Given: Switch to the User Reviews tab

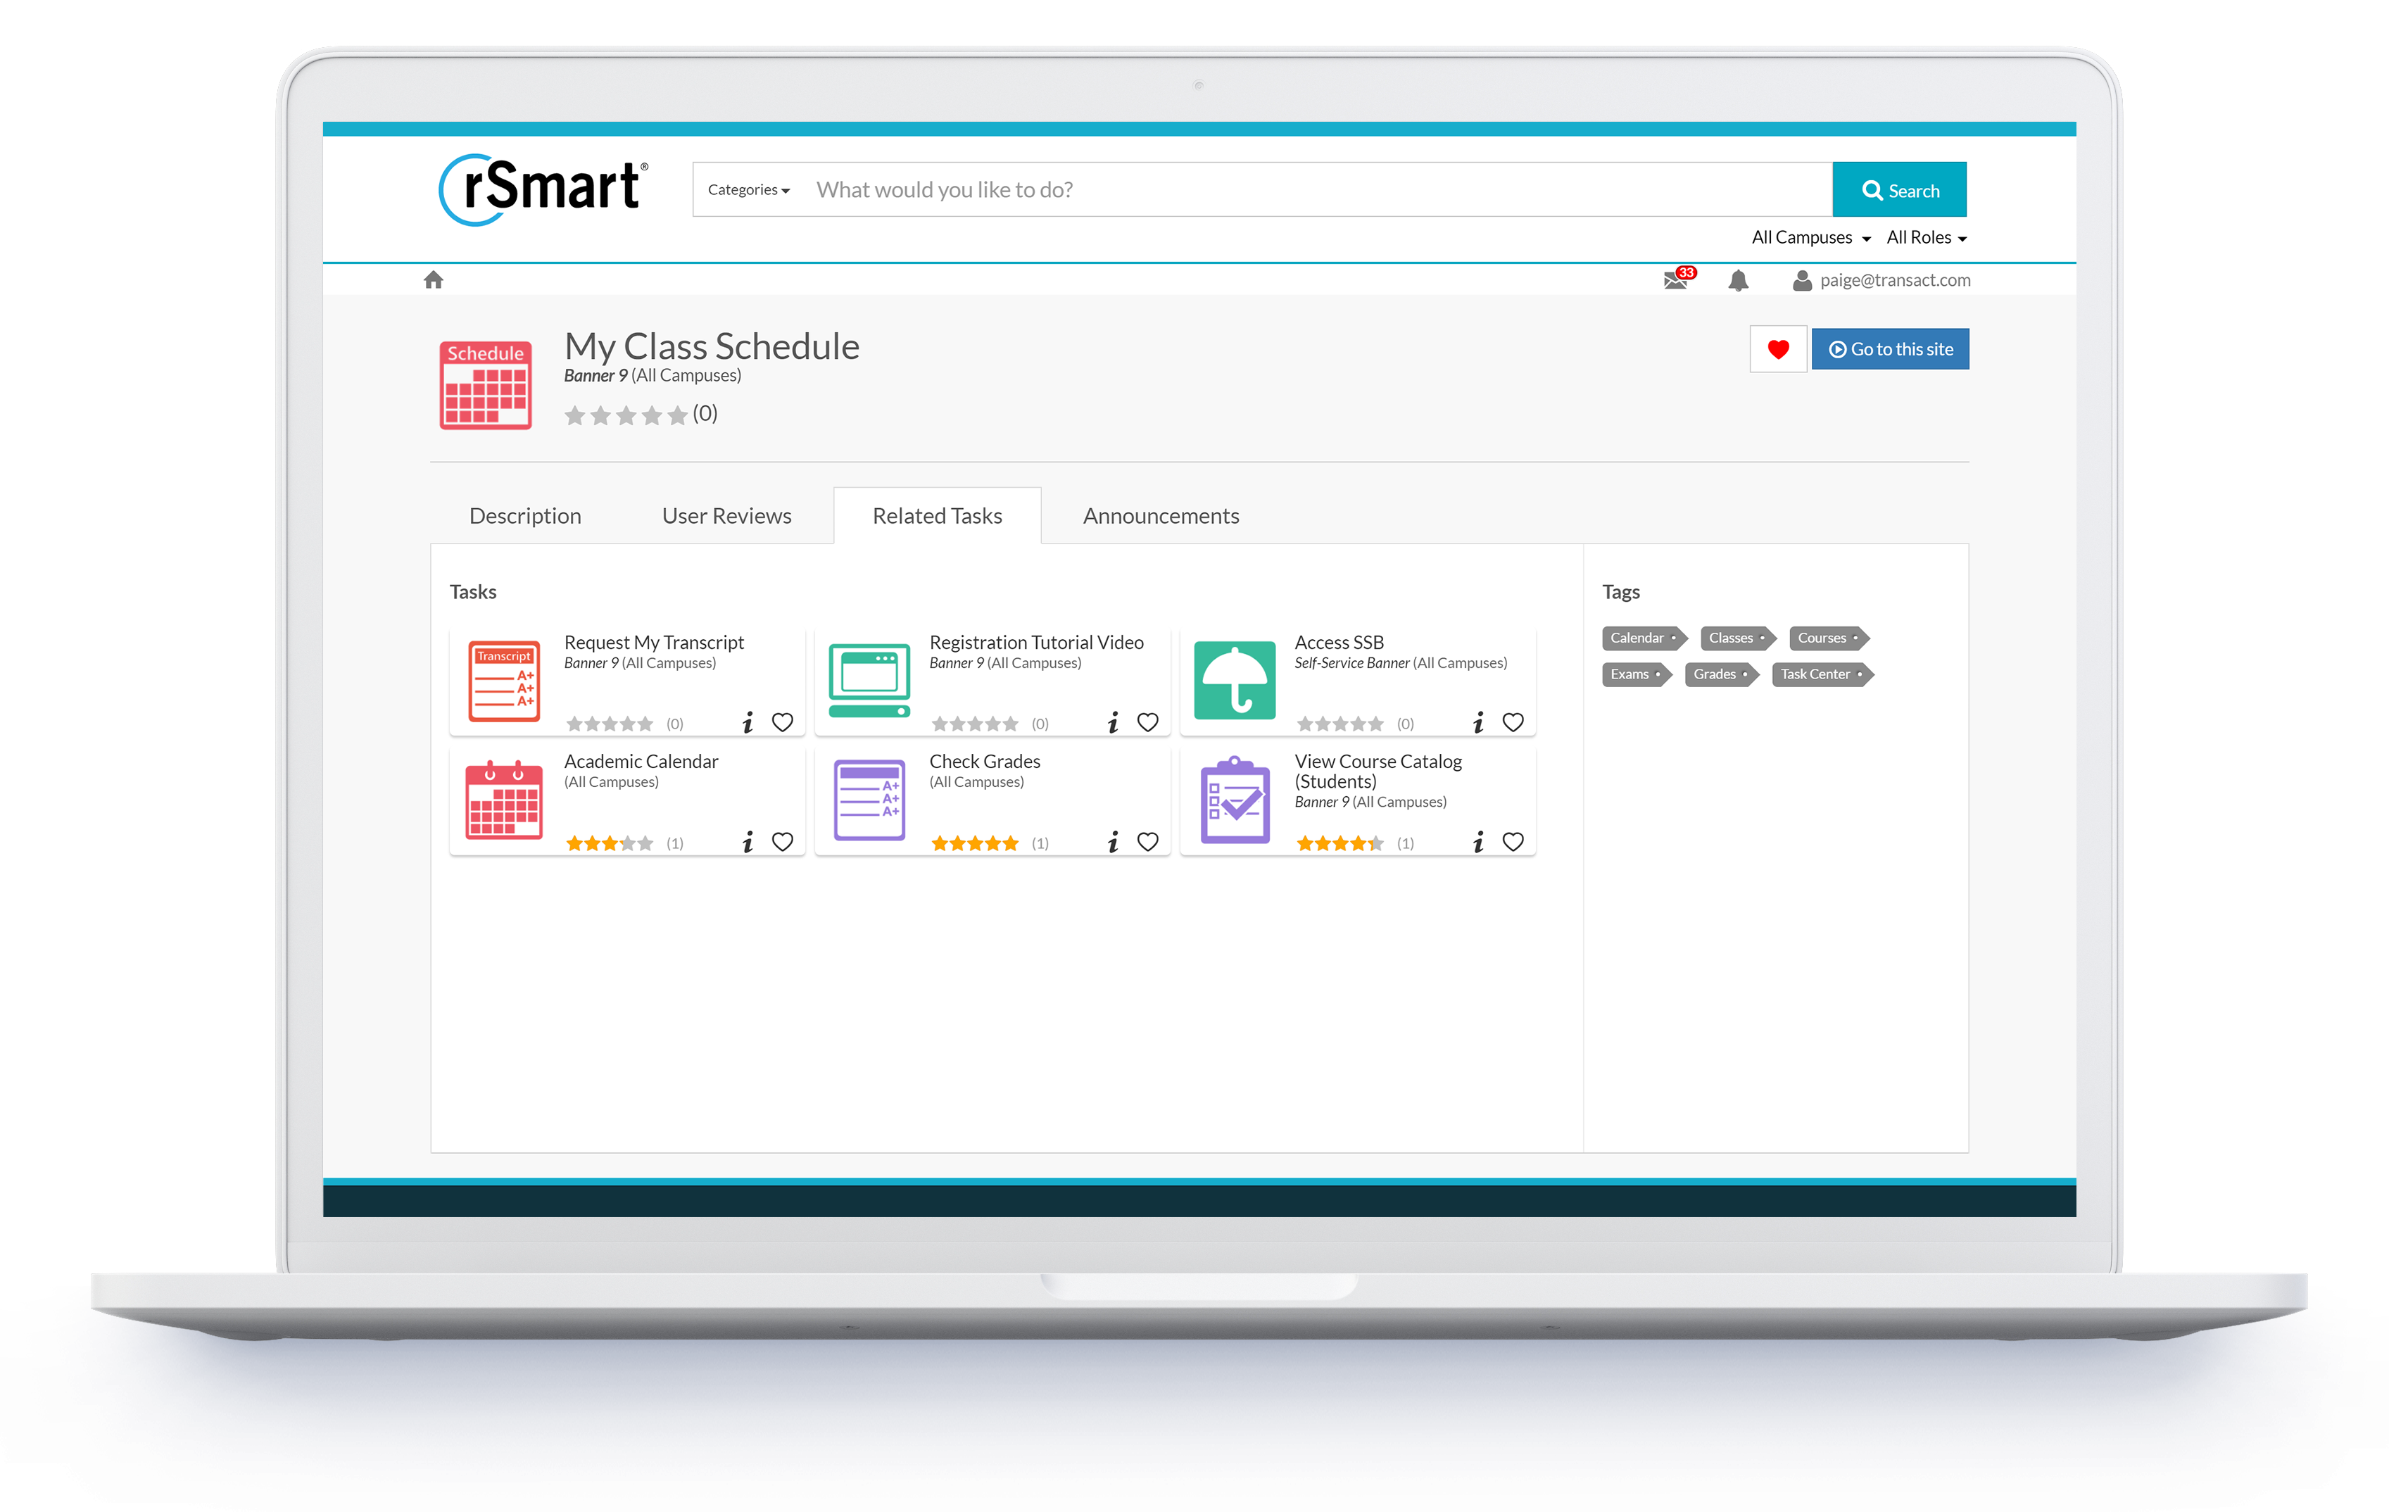Looking at the screenshot, I should 723,514.
